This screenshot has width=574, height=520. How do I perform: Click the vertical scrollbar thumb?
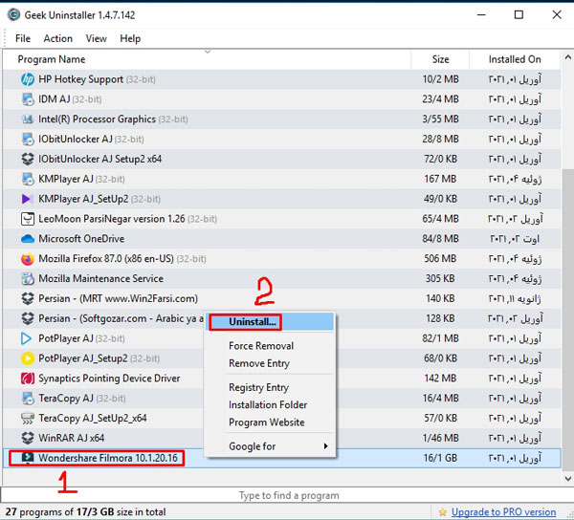coord(567,319)
